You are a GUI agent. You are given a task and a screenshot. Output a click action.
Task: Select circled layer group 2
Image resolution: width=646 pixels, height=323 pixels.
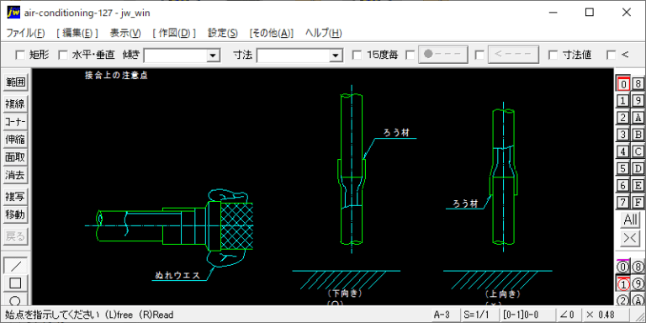point(623,300)
